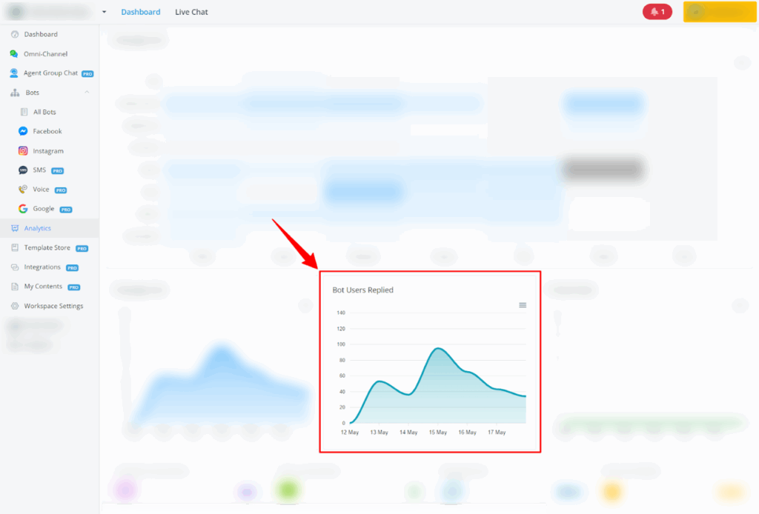Screen dimensions: 759x514
Task: Switch to the Live Chat tab
Action: pyautogui.click(x=191, y=12)
